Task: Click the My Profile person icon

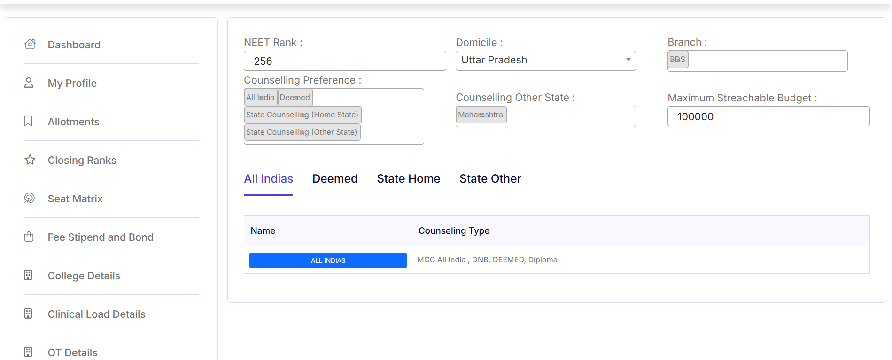Action: click(x=29, y=83)
